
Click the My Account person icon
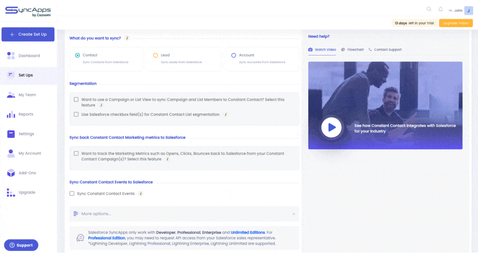click(x=11, y=153)
